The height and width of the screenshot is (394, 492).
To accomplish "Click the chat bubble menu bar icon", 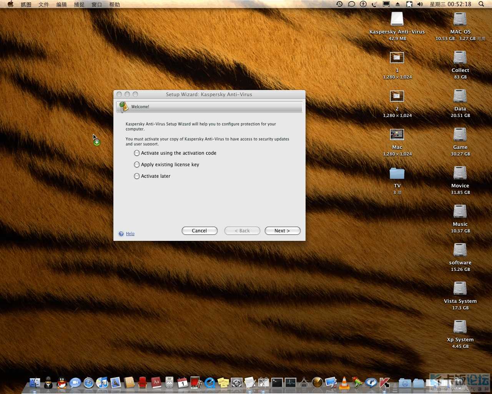I will point(351,4).
